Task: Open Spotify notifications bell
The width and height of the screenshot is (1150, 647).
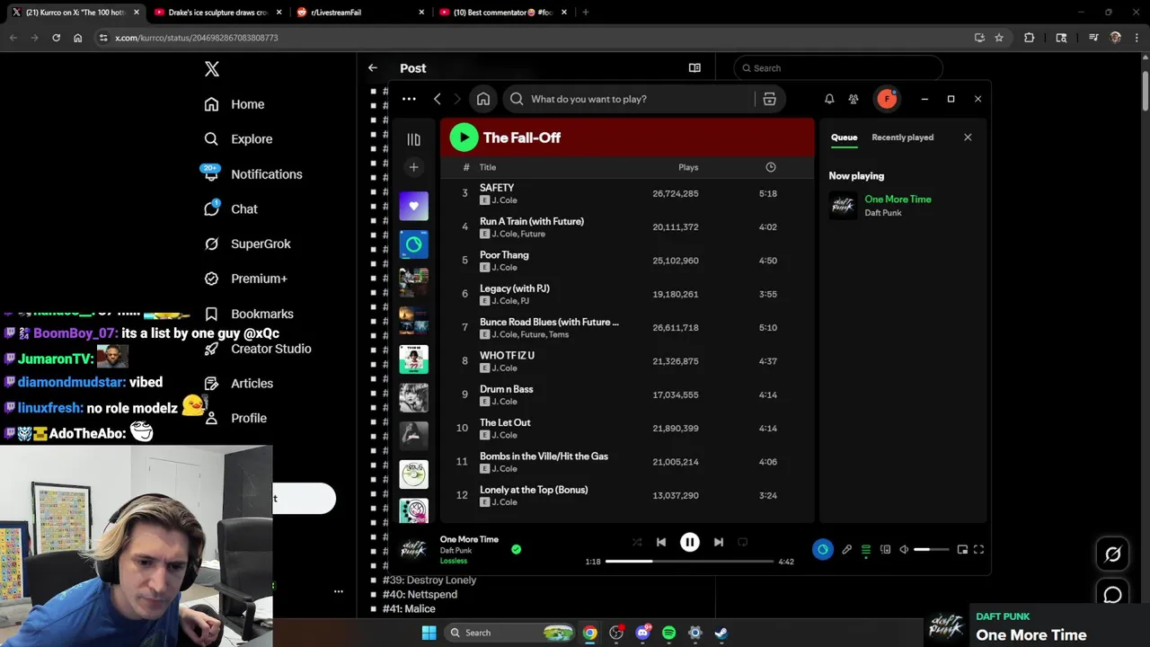Action: click(829, 99)
